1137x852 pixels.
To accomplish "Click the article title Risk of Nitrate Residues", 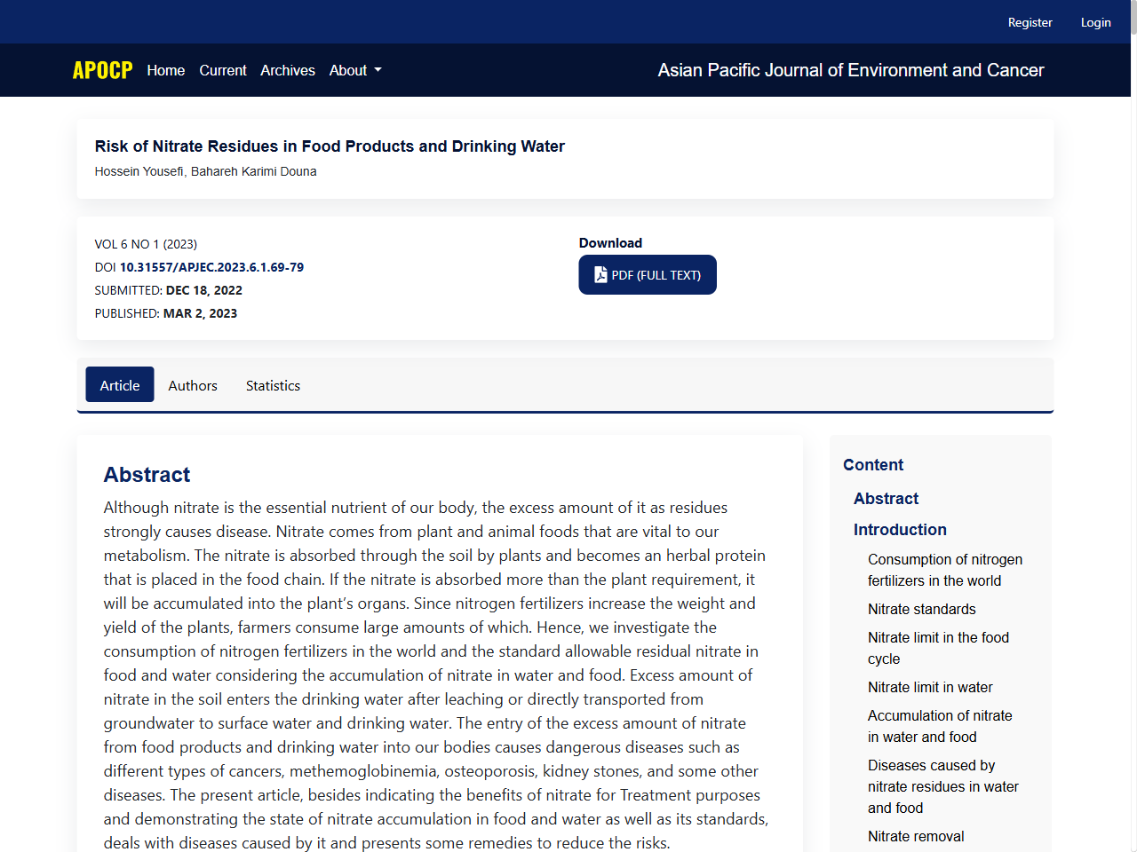I will [330, 146].
